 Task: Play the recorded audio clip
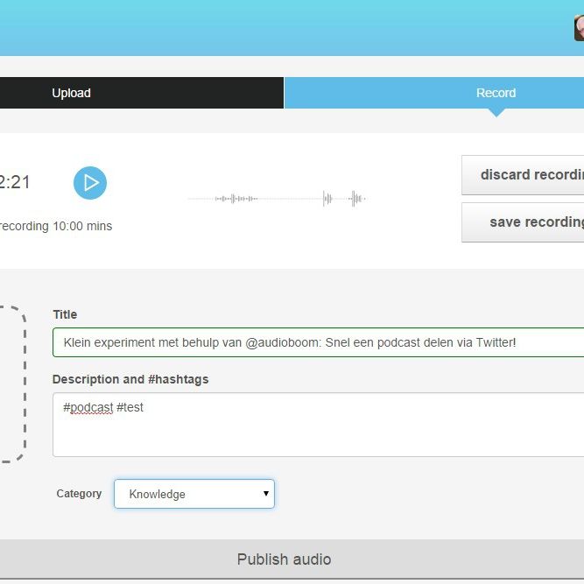click(90, 183)
